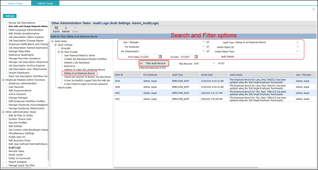Open Audit Logs in the left menu
This screenshot has height=170, width=318.
(14, 147)
